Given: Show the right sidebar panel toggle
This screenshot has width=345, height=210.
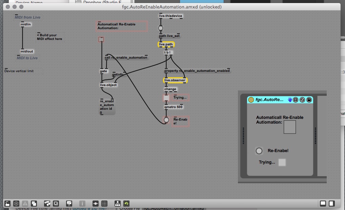Looking at the screenshot, I should point(331,204).
